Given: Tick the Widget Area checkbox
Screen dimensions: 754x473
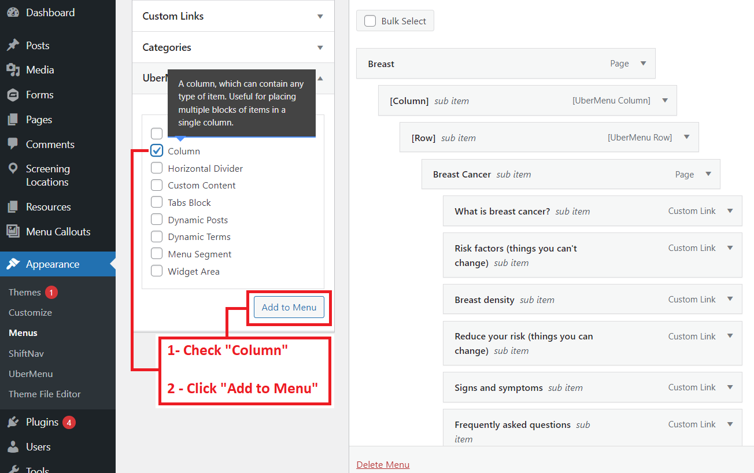Looking at the screenshot, I should click(157, 271).
